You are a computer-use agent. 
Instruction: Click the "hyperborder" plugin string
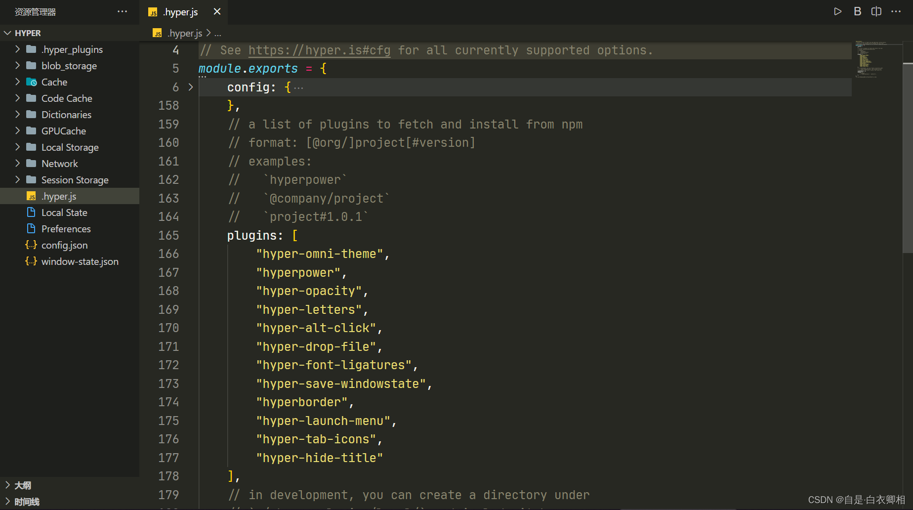click(302, 402)
